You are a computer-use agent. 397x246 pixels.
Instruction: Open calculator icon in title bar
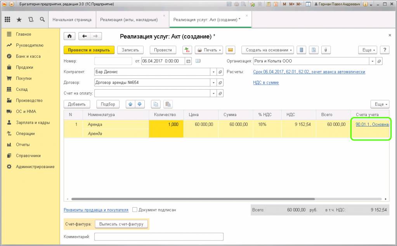pyautogui.click(x=269, y=4)
